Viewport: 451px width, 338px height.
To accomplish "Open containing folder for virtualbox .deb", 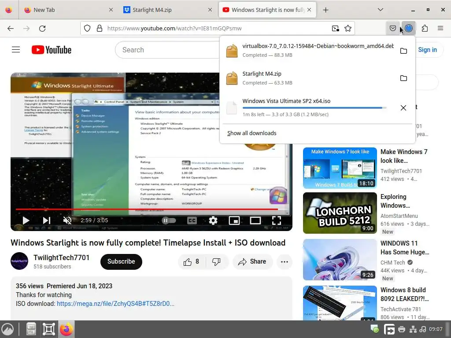I will [x=403, y=51].
